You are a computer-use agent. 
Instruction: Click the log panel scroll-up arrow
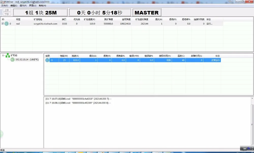pyautogui.click(x=252, y=98)
